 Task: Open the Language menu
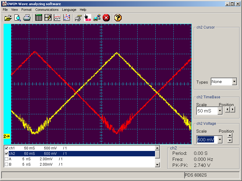click(69, 10)
